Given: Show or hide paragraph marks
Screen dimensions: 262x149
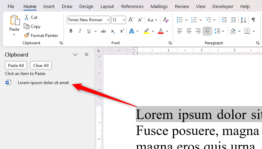Looking at the screenshot, I should point(254,20).
